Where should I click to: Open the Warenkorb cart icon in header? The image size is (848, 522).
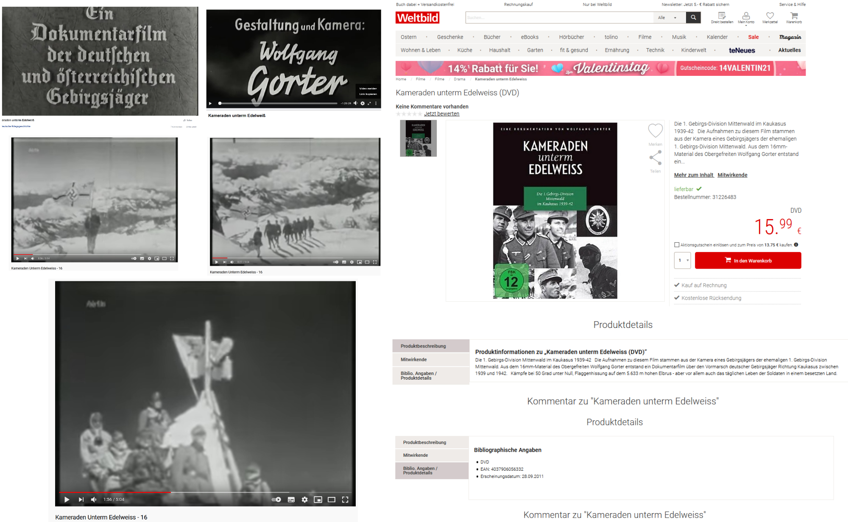click(x=794, y=16)
